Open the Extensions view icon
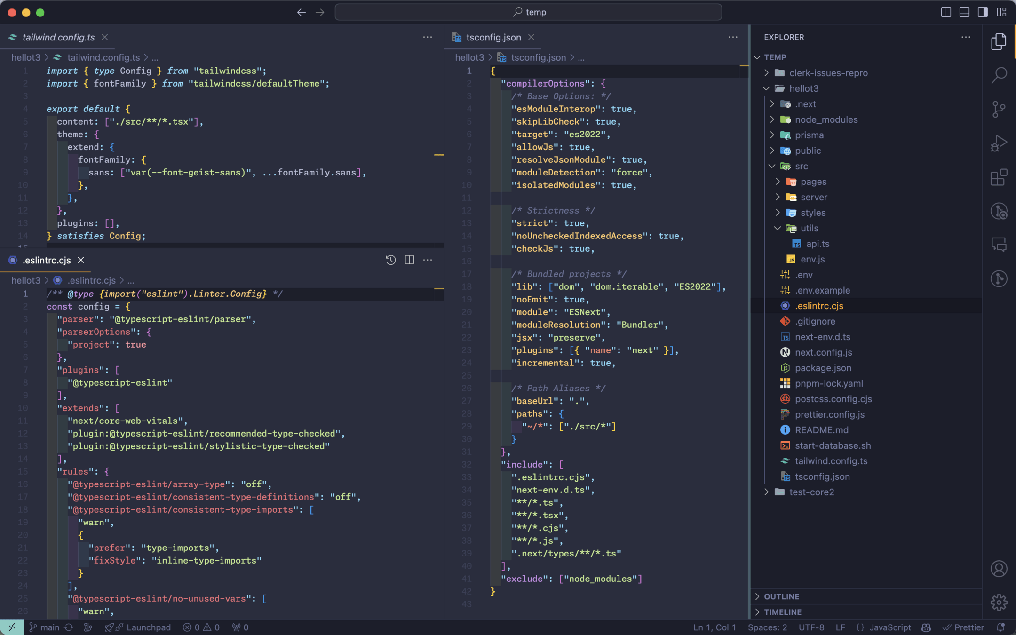 point(999,177)
